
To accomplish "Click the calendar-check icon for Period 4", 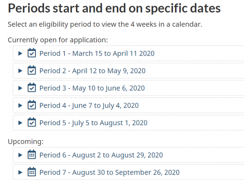I will point(32,105).
